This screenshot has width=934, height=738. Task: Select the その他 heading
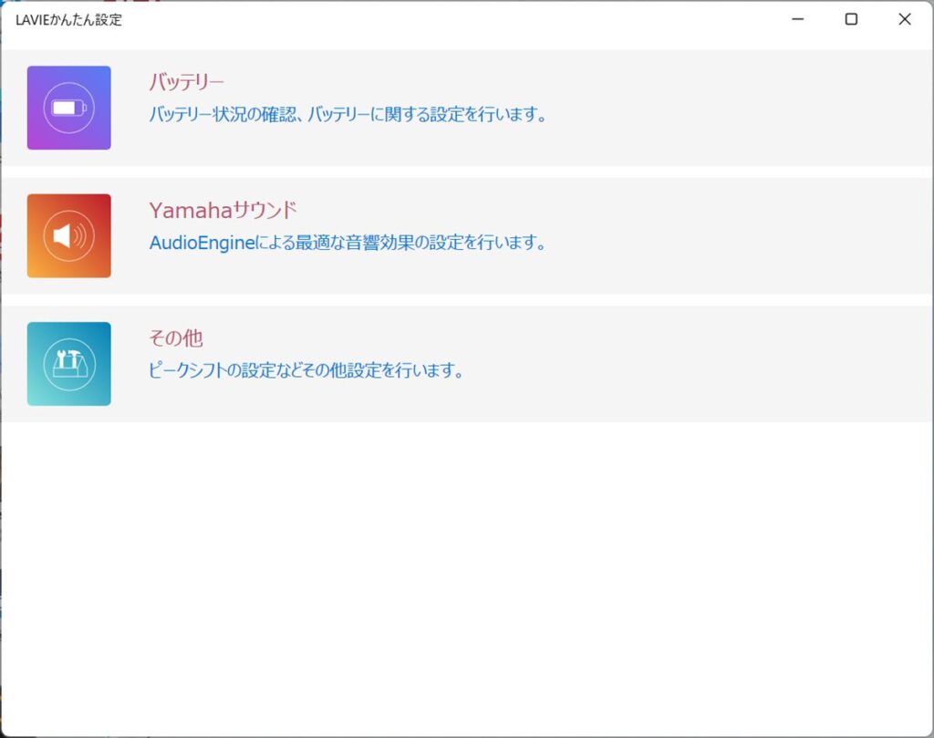tap(176, 338)
